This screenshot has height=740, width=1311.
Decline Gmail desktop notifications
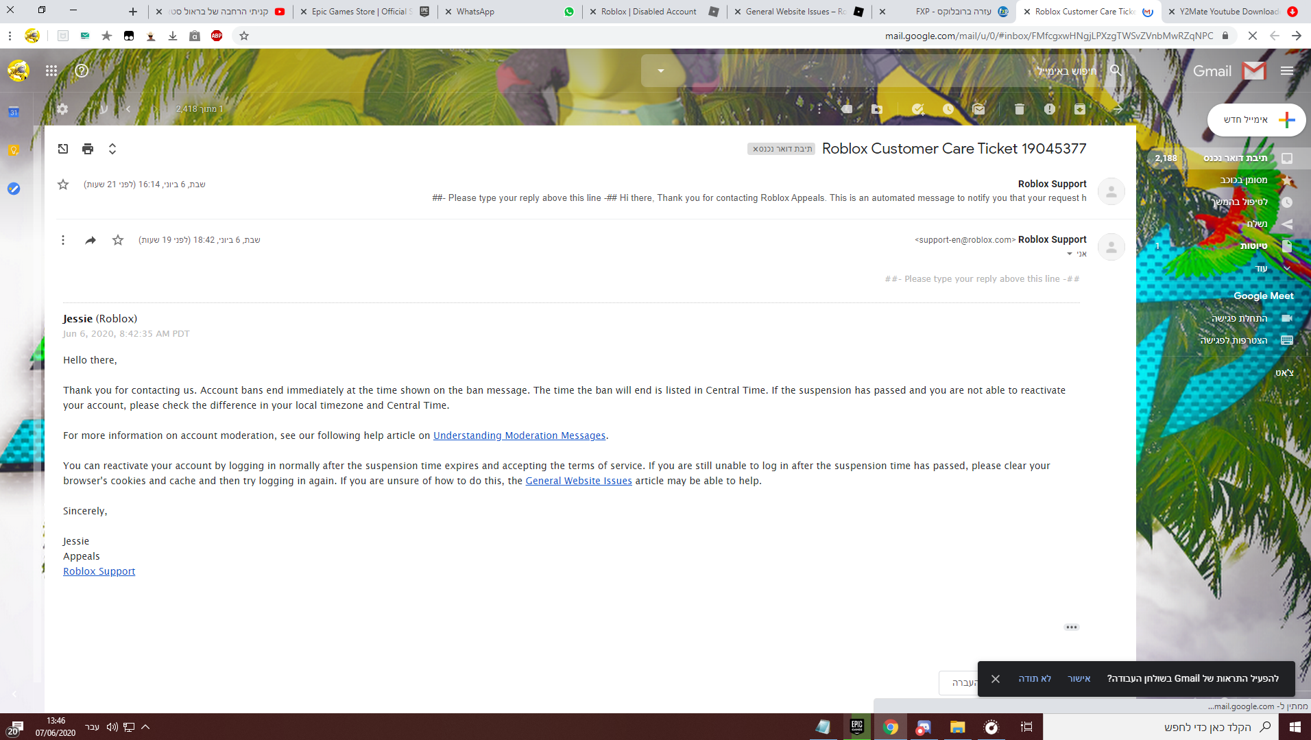click(x=1035, y=678)
